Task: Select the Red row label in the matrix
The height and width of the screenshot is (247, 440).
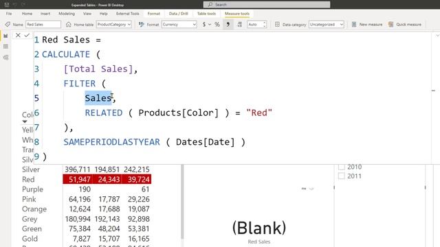Action: pos(28,179)
